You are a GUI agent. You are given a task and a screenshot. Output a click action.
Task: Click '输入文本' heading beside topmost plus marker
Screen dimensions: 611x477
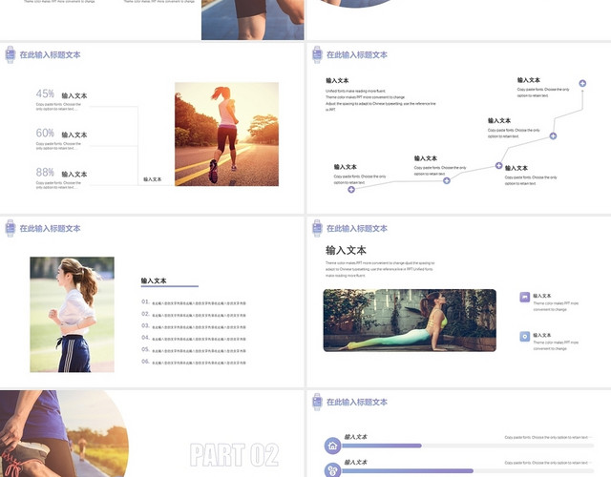(529, 80)
